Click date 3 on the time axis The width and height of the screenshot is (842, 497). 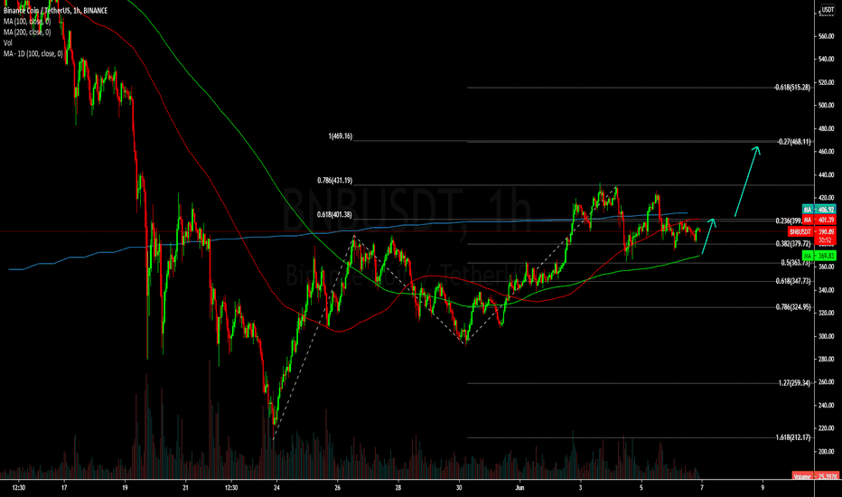click(x=581, y=488)
